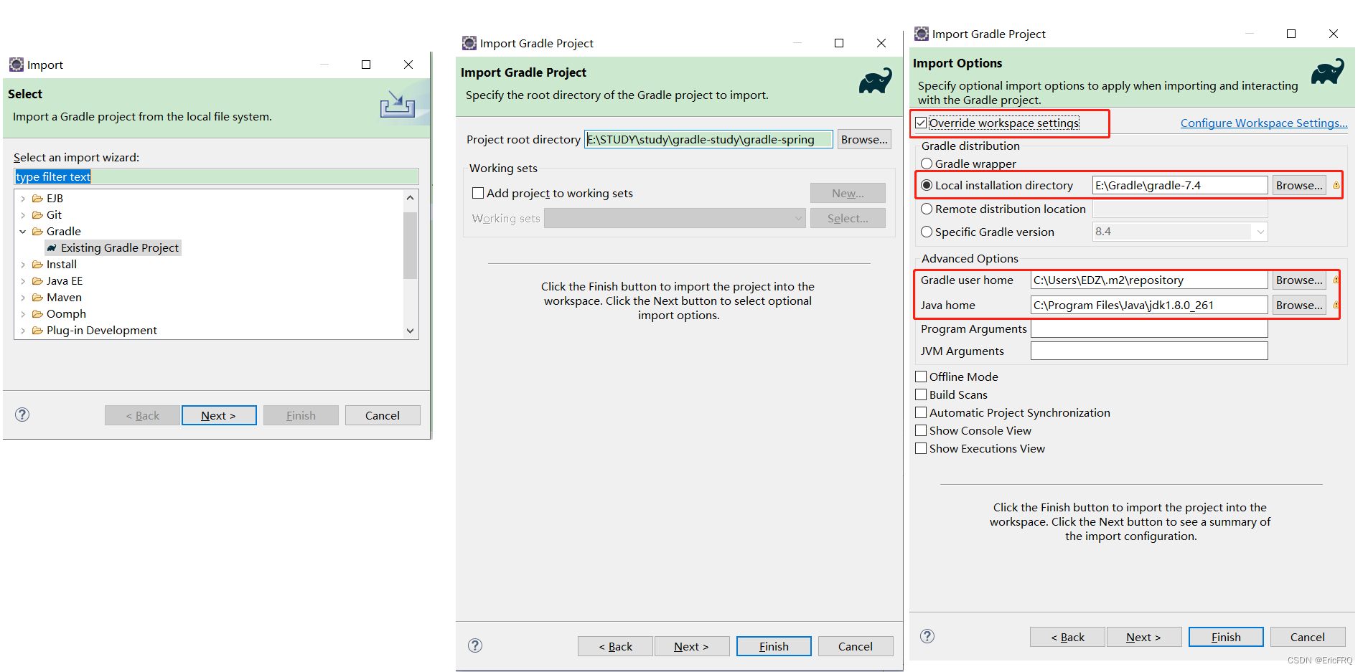The height and width of the screenshot is (672, 1363).
Task: Click Eclipse icon in Import Options window title
Action: [921, 34]
